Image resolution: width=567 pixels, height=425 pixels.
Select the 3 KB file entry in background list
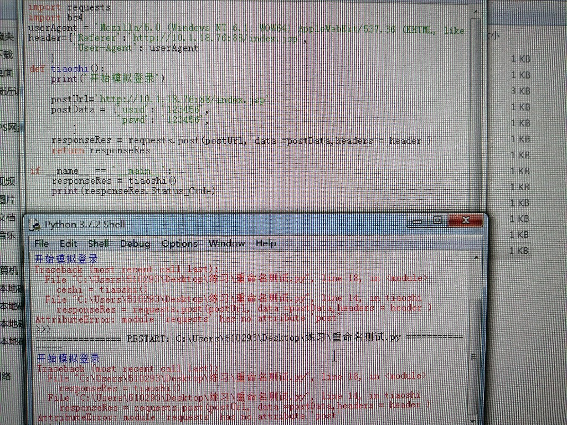pyautogui.click(x=520, y=91)
